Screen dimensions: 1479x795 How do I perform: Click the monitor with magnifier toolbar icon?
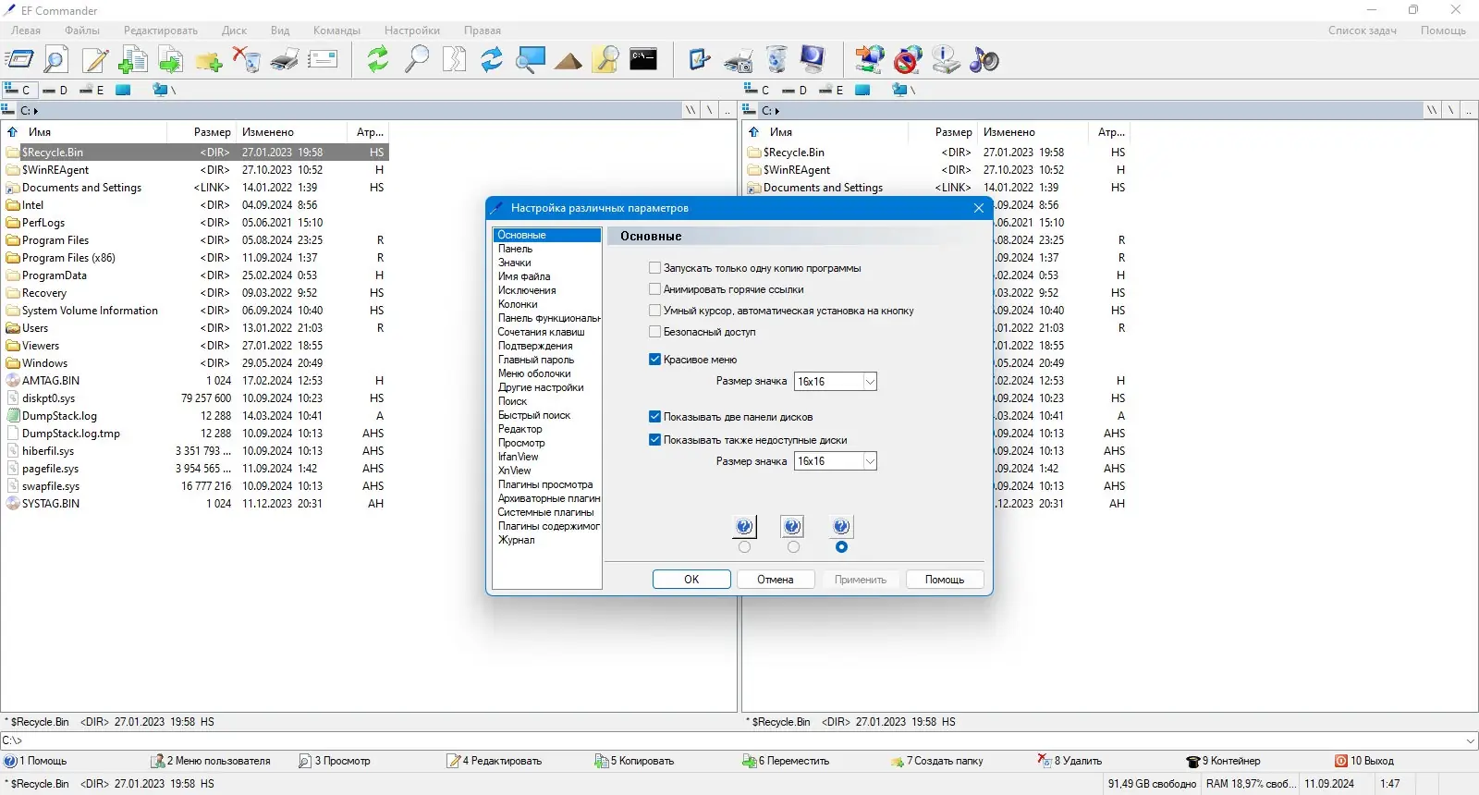point(531,60)
